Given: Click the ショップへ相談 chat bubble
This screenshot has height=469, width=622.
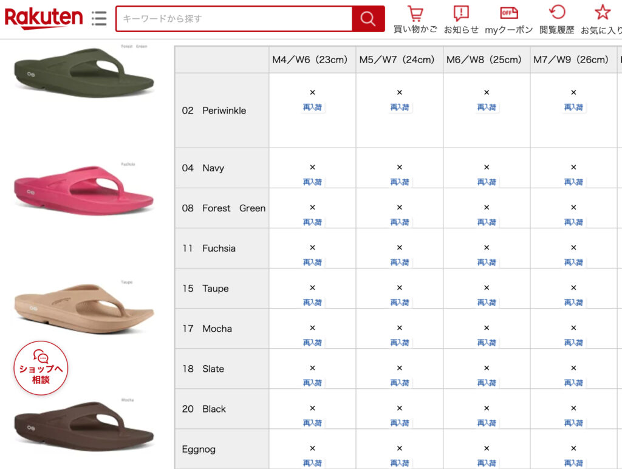Looking at the screenshot, I should [41, 368].
